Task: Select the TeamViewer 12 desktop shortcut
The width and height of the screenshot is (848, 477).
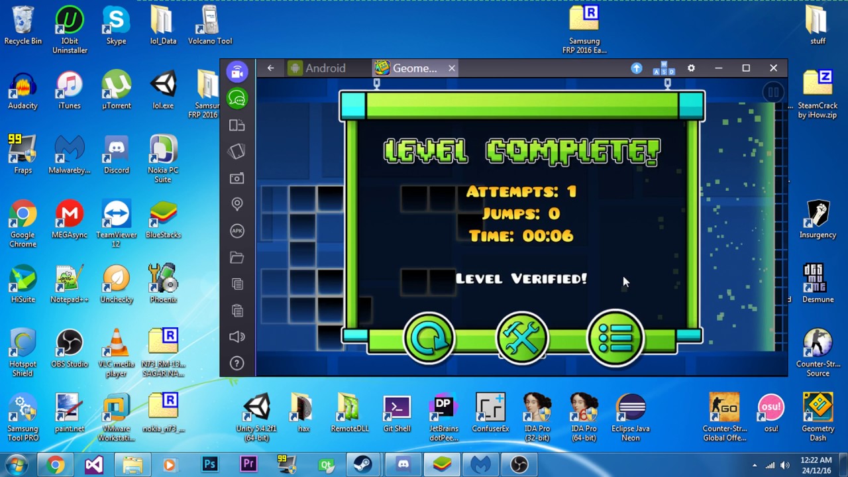Action: pos(117,223)
